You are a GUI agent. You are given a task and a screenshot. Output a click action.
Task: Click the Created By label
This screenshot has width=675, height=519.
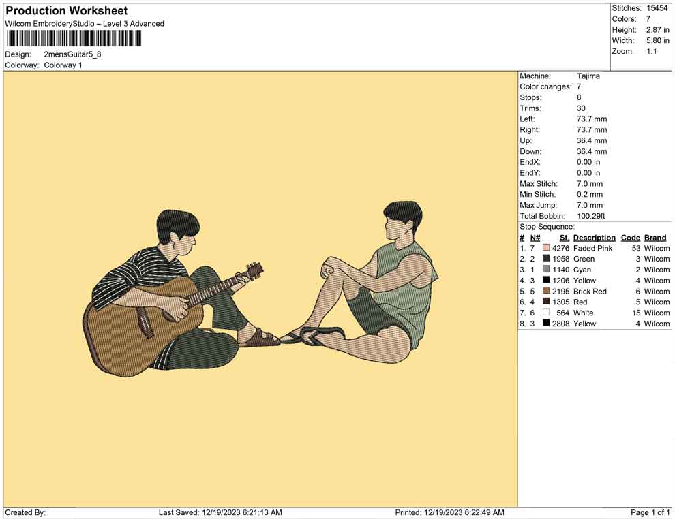click(25, 512)
